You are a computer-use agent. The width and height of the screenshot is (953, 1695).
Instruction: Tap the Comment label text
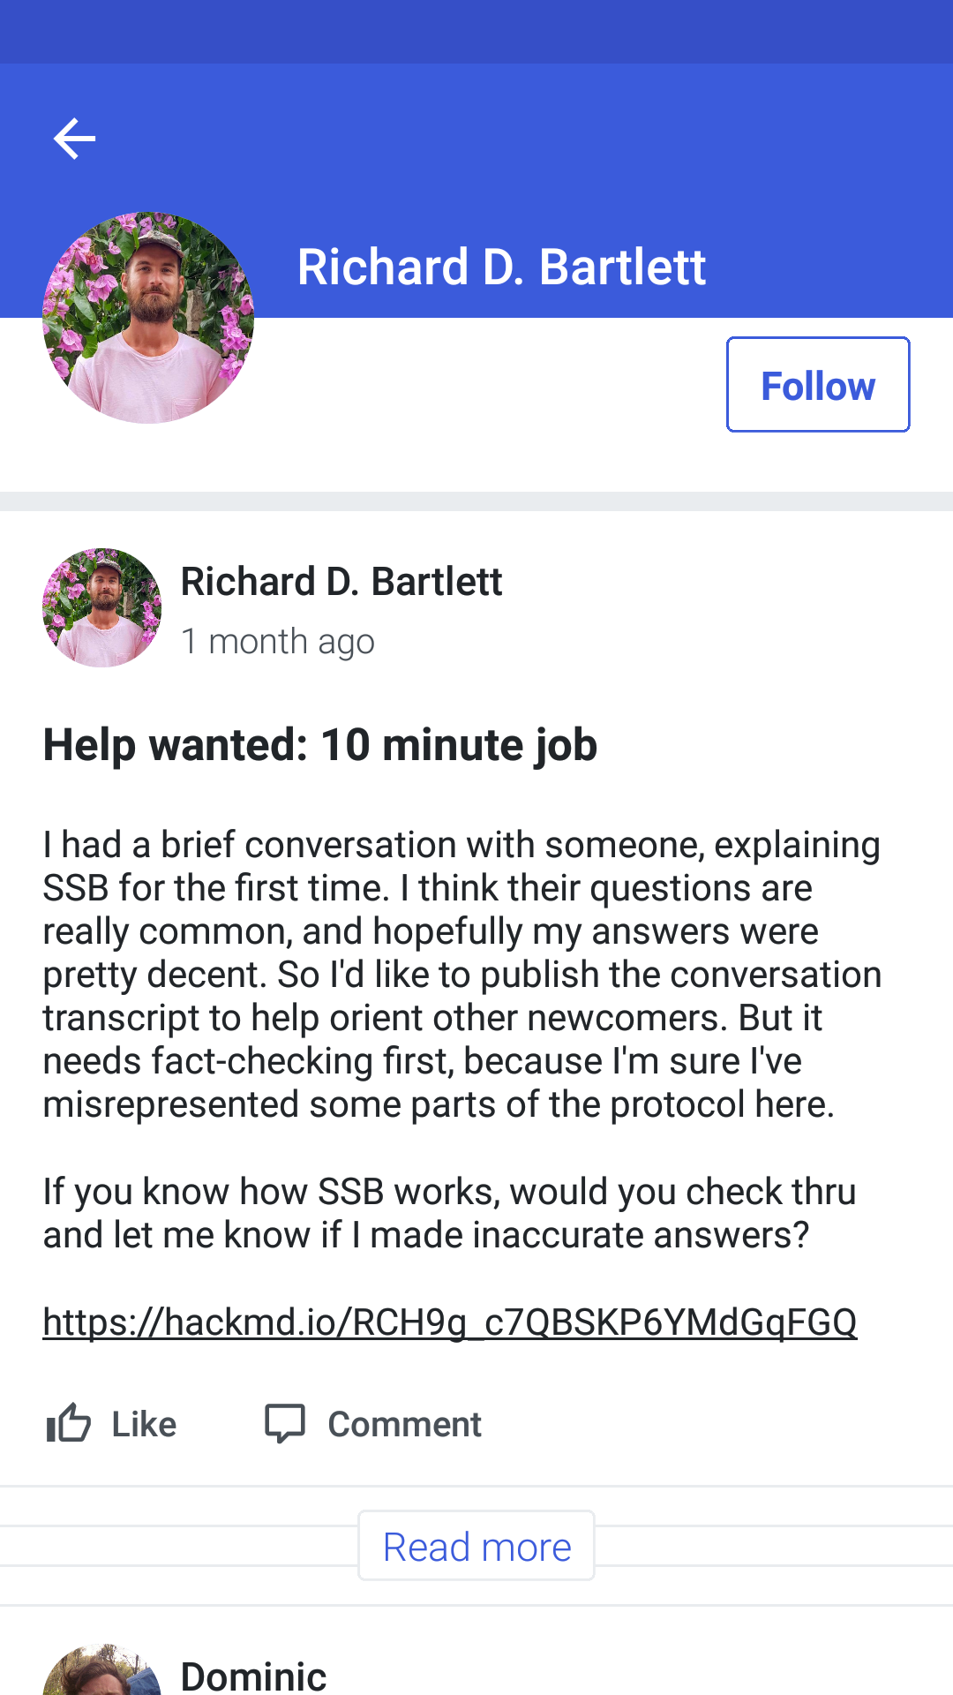coord(404,1424)
